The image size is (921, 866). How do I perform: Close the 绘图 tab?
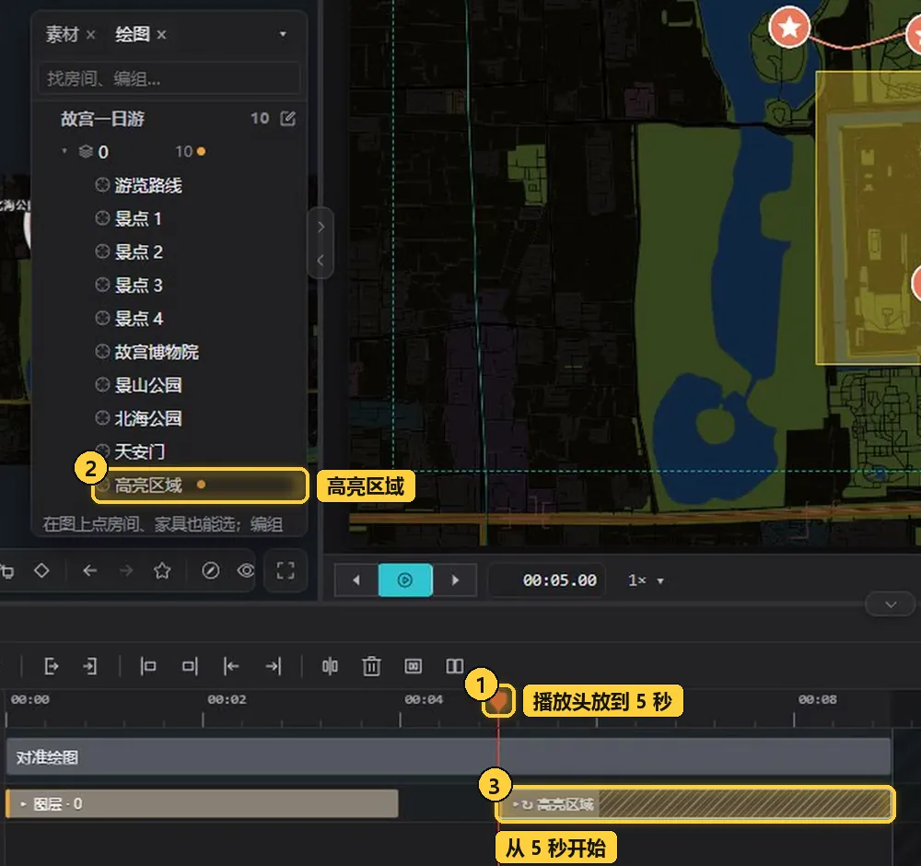pos(161,35)
